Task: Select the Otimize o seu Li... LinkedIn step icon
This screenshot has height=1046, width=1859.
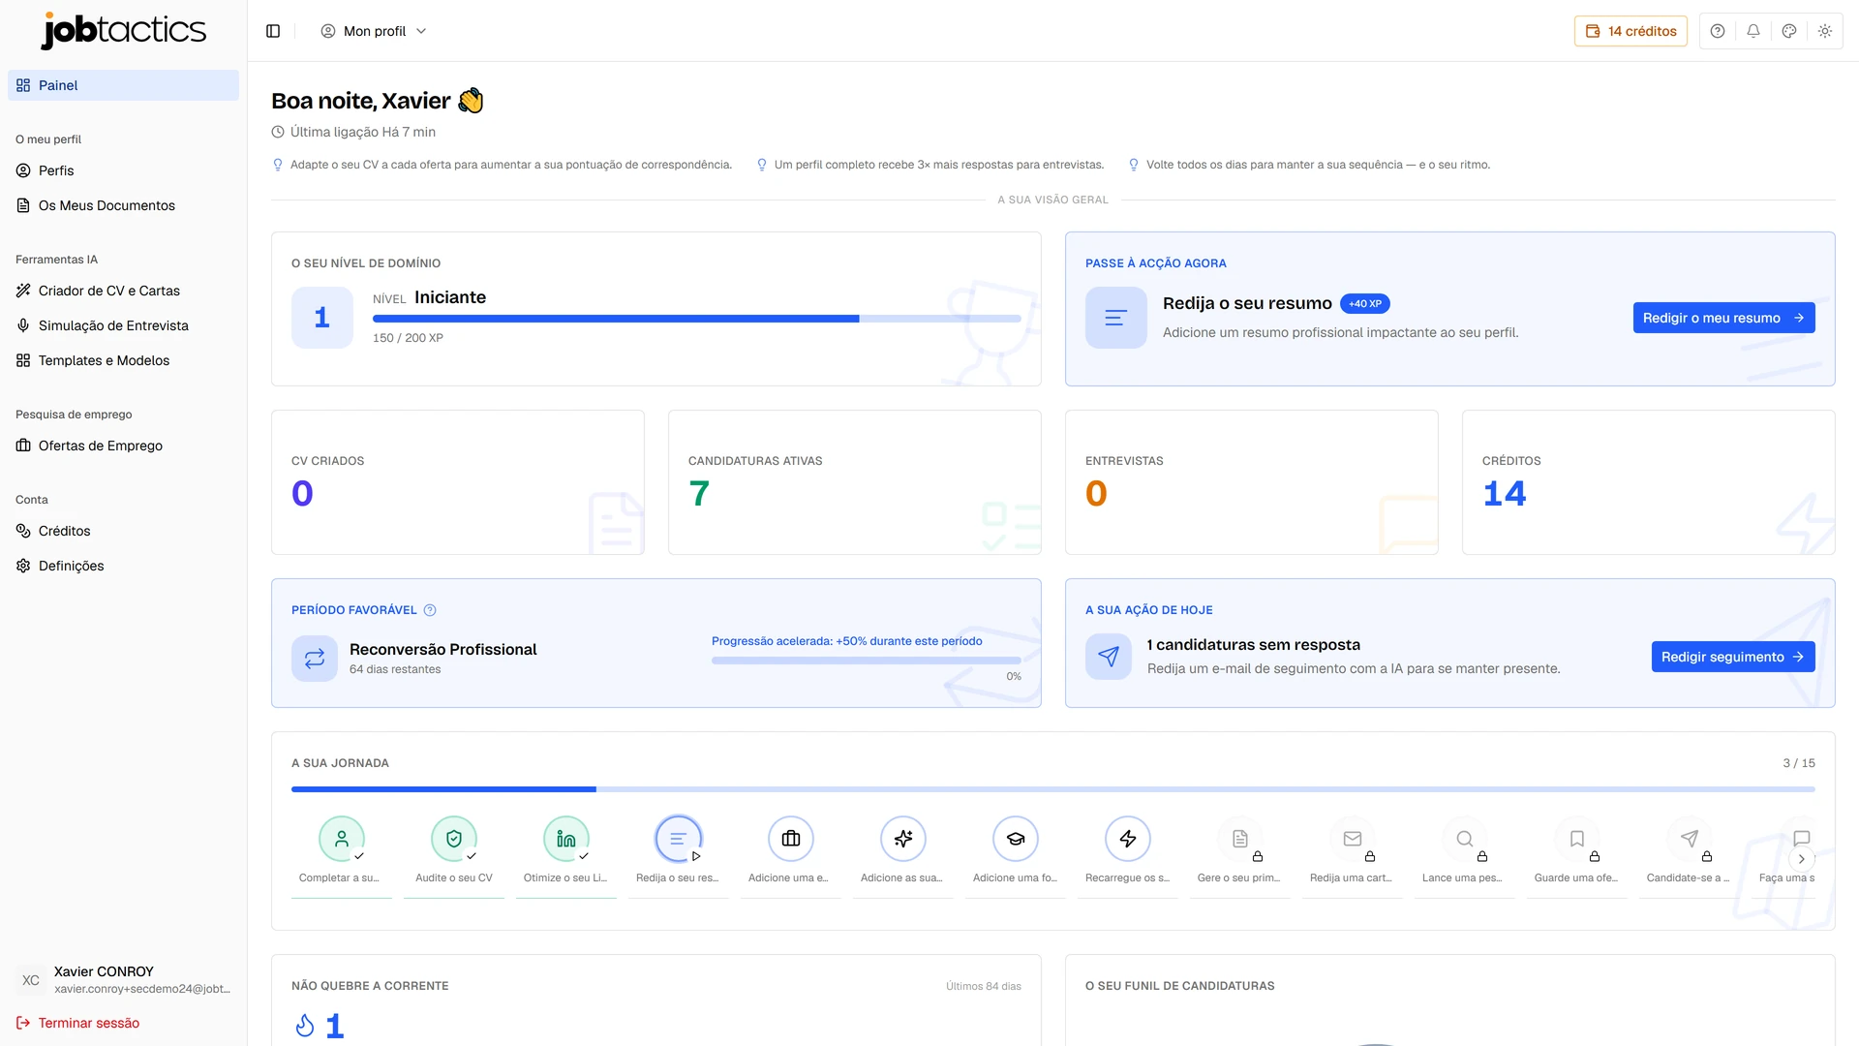Action: (x=566, y=839)
